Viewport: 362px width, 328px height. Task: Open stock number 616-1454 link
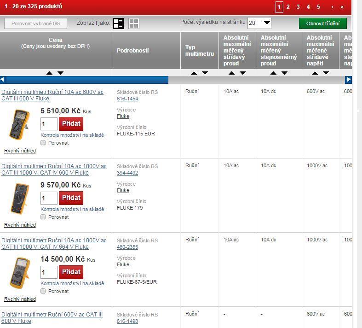point(127,99)
